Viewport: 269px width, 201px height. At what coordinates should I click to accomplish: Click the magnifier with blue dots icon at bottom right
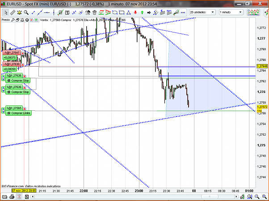pos(250,197)
